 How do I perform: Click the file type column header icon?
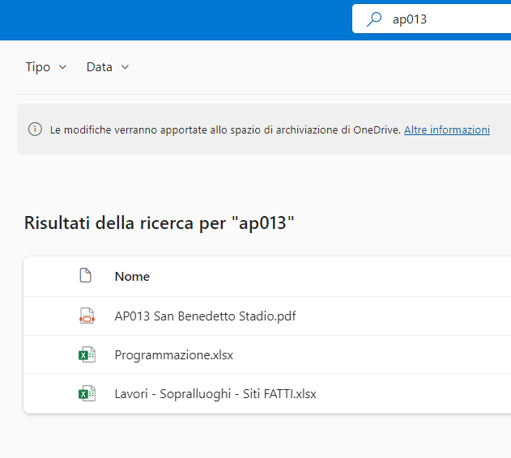coord(85,276)
